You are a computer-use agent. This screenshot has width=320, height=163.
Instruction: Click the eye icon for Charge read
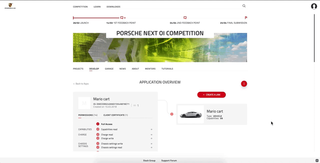pyautogui.click(x=151, y=135)
